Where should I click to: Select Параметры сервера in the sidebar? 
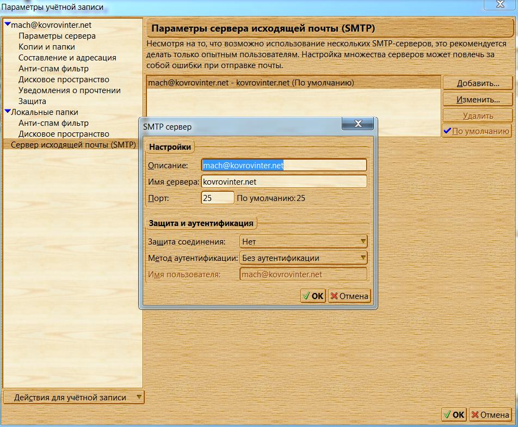point(57,36)
